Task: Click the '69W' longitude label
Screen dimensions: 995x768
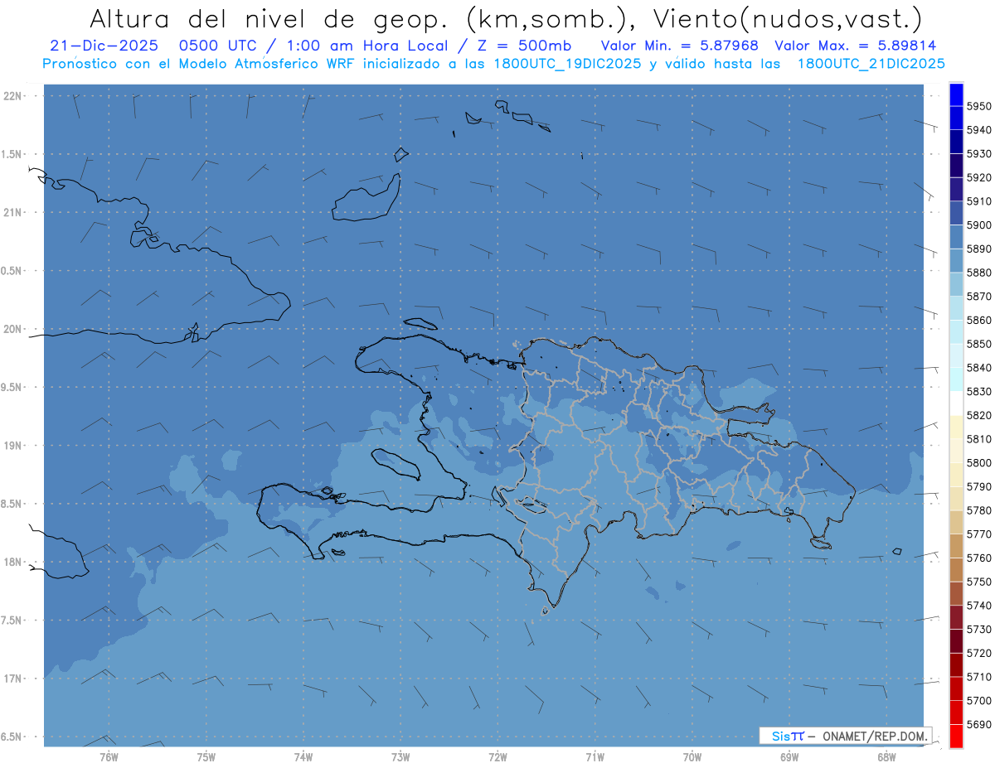Action: click(x=789, y=757)
